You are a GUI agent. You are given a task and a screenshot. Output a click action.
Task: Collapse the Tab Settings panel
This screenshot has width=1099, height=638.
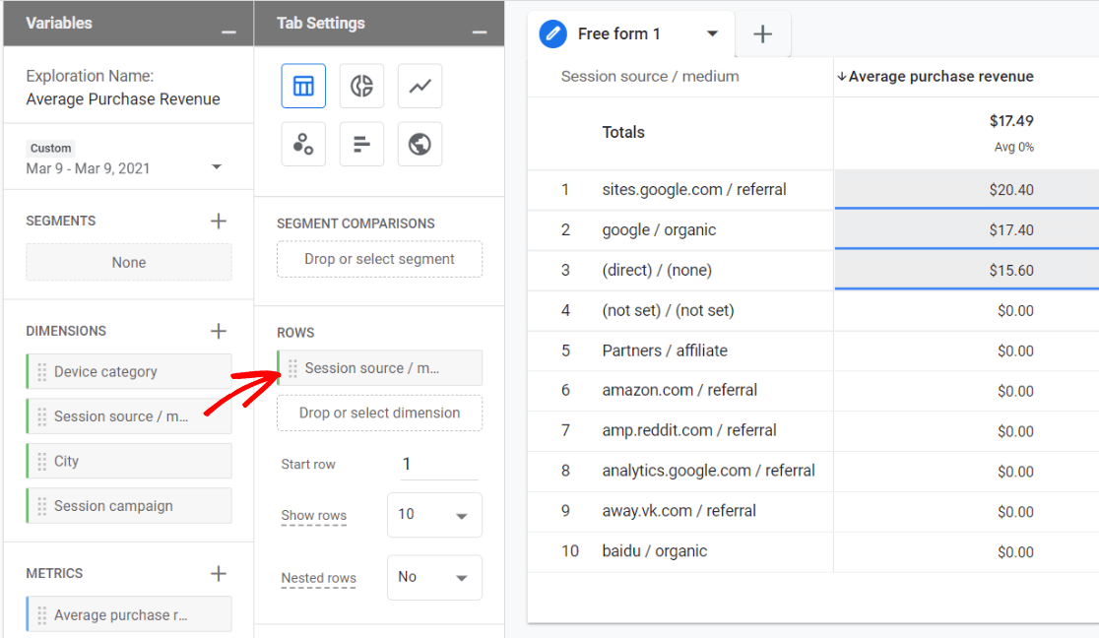[x=480, y=32]
